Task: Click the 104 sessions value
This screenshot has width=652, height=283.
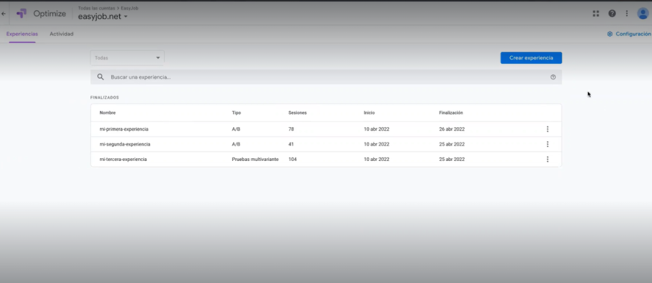Action: tap(292, 159)
